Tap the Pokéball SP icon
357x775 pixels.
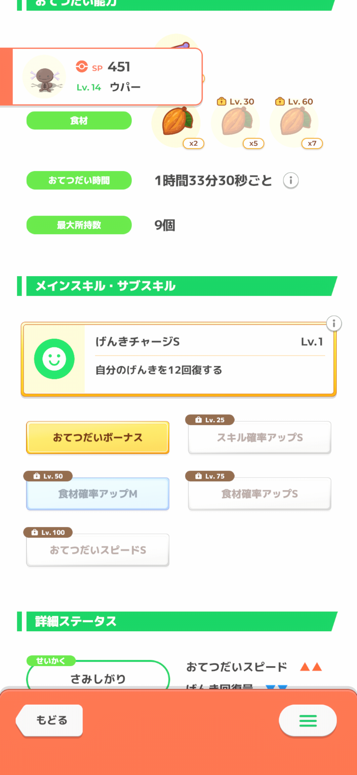point(82,67)
